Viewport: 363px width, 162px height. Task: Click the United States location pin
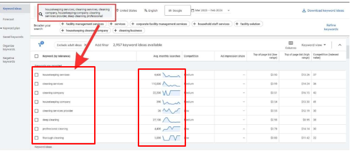[118, 11]
